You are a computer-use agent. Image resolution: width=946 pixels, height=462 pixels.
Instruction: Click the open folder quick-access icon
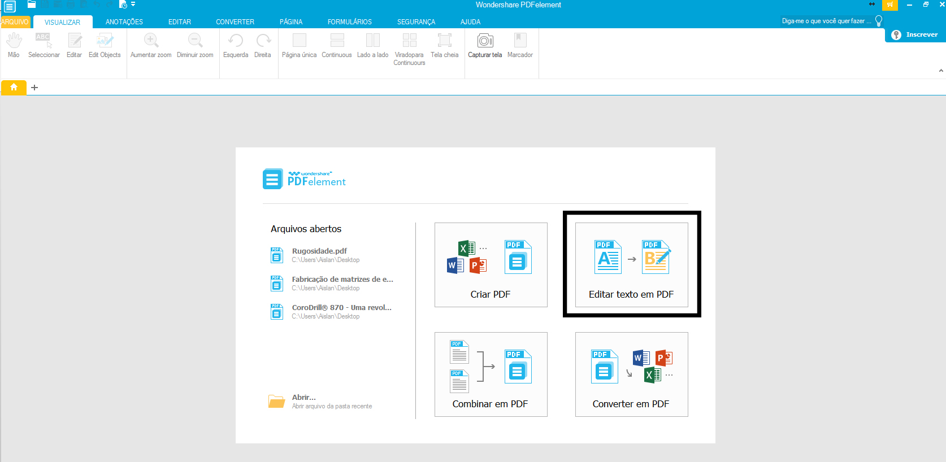click(x=32, y=4)
